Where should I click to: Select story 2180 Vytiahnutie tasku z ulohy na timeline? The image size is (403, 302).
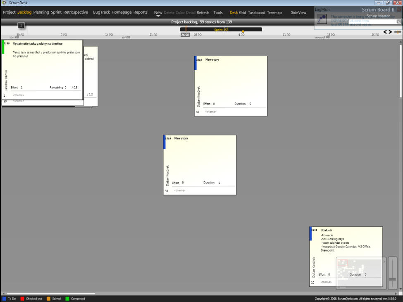(x=43, y=69)
